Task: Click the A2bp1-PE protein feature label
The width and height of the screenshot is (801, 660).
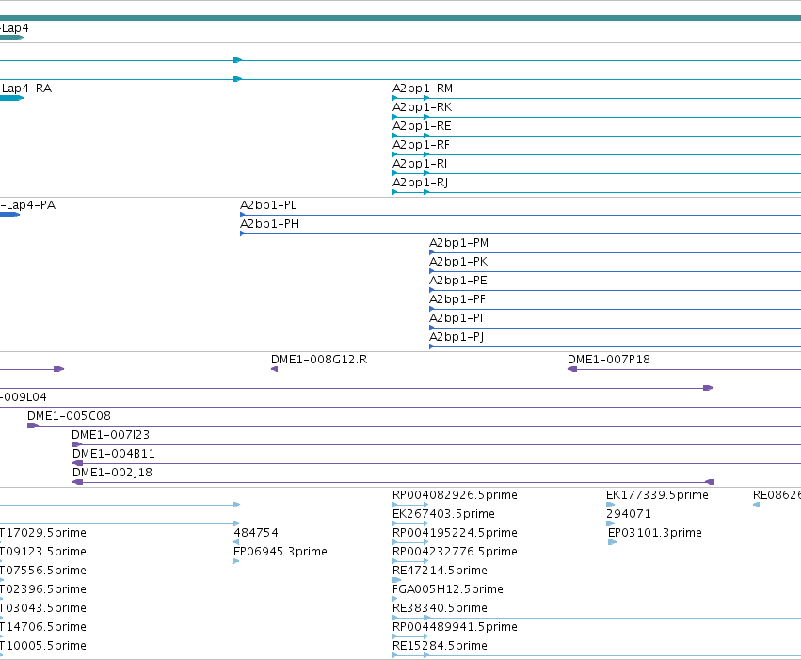Action: pos(458,281)
